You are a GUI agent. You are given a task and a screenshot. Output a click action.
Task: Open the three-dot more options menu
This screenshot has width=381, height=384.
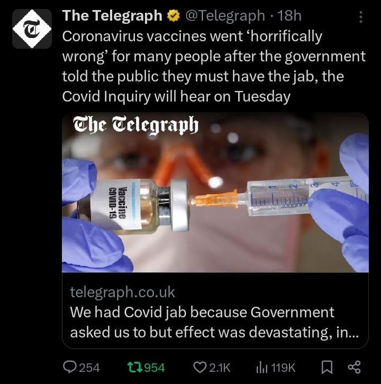click(361, 17)
